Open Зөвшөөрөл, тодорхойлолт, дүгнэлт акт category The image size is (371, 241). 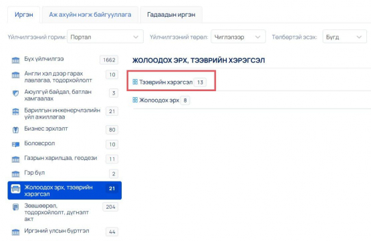(57, 212)
